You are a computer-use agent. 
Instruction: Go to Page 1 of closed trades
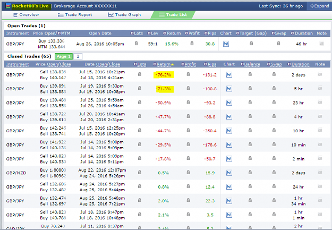64,56
